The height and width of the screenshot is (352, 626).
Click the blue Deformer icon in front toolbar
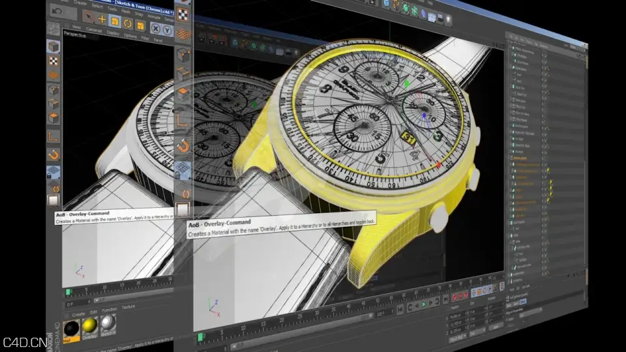click(423, 14)
